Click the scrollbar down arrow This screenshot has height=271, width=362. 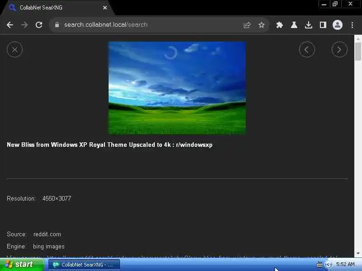click(358, 253)
